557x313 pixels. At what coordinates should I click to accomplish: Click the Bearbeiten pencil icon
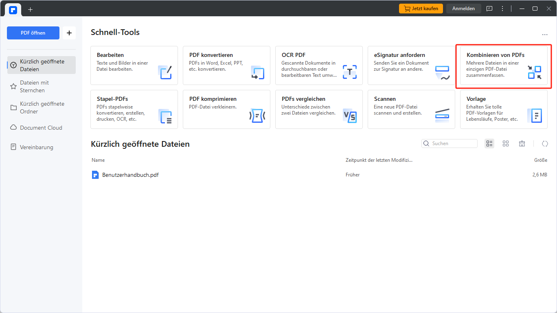pos(165,72)
